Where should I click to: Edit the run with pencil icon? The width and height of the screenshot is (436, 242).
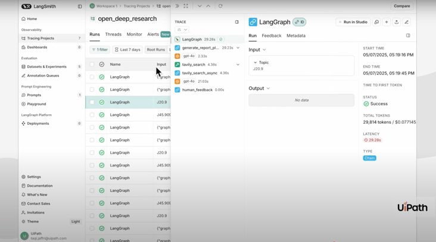click(x=407, y=22)
